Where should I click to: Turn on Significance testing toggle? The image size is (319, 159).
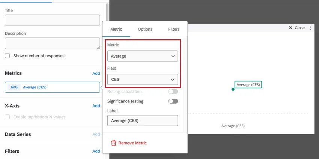point(173,101)
